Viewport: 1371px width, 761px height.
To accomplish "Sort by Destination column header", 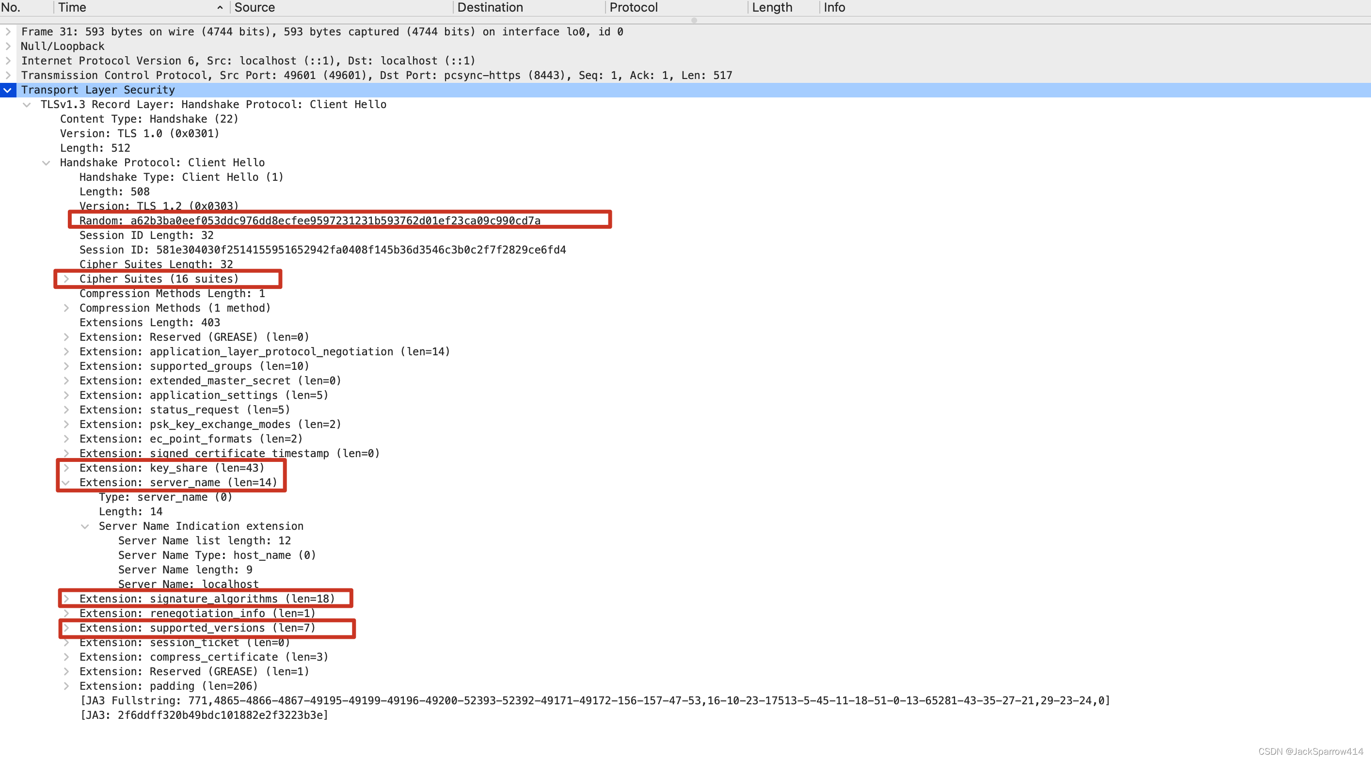I will tap(529, 7).
